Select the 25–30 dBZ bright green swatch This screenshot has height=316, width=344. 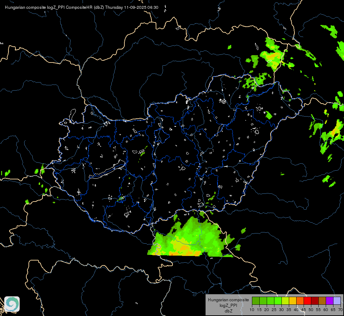(x=278, y=301)
